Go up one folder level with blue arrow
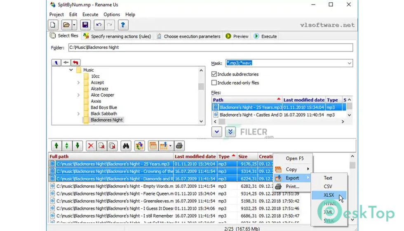404x231 pixels. [56, 62]
